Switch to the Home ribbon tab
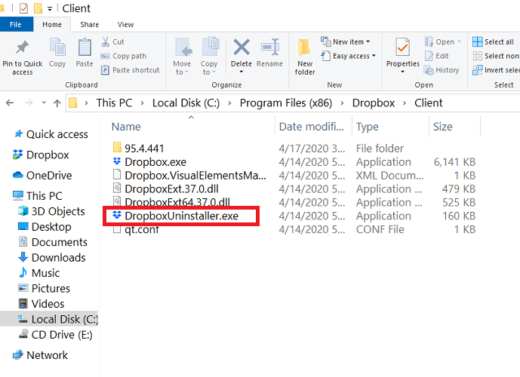Image resolution: width=520 pixels, height=377 pixels. pyautogui.click(x=52, y=25)
